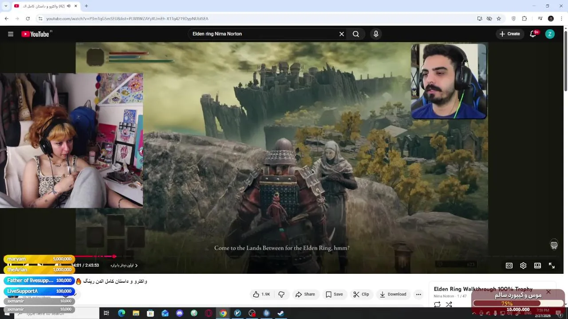Open the tab search dropdown arrow
The width and height of the screenshot is (568, 319).
click(6, 6)
